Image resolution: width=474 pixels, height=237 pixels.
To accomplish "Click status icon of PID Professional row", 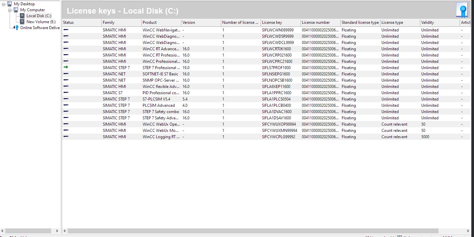I will click(x=66, y=93).
